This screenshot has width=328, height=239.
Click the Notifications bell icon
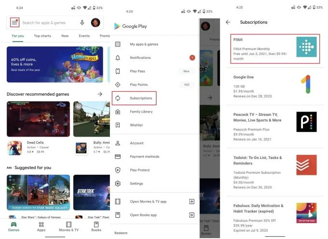[x=118, y=57]
